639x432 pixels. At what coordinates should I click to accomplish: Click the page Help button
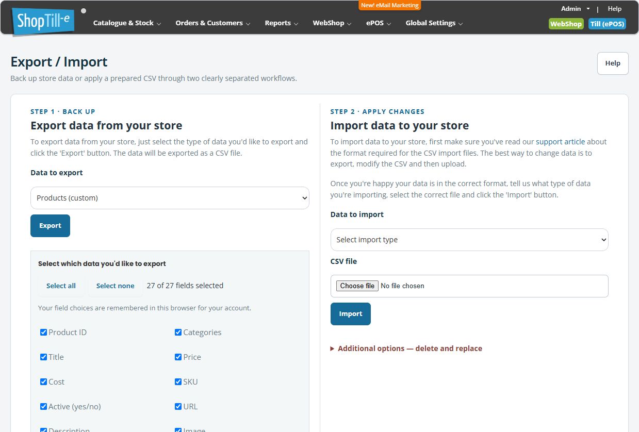[613, 63]
